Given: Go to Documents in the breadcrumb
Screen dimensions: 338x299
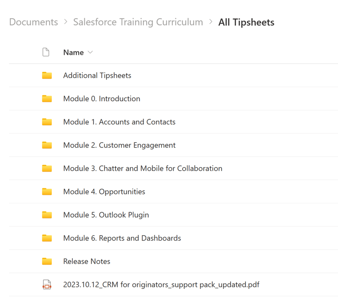Looking at the screenshot, I should tap(34, 22).
